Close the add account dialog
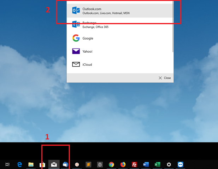 (x=165, y=78)
